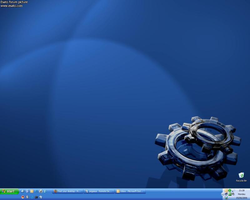
Task: Switch to the Inbox - Microsoft Outlook window
Action: point(130,191)
